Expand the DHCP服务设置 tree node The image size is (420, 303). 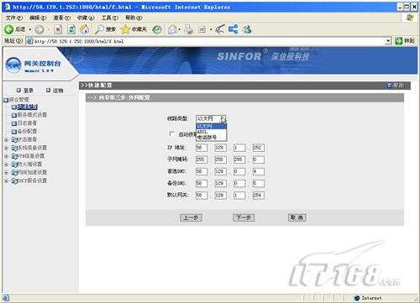[7, 180]
